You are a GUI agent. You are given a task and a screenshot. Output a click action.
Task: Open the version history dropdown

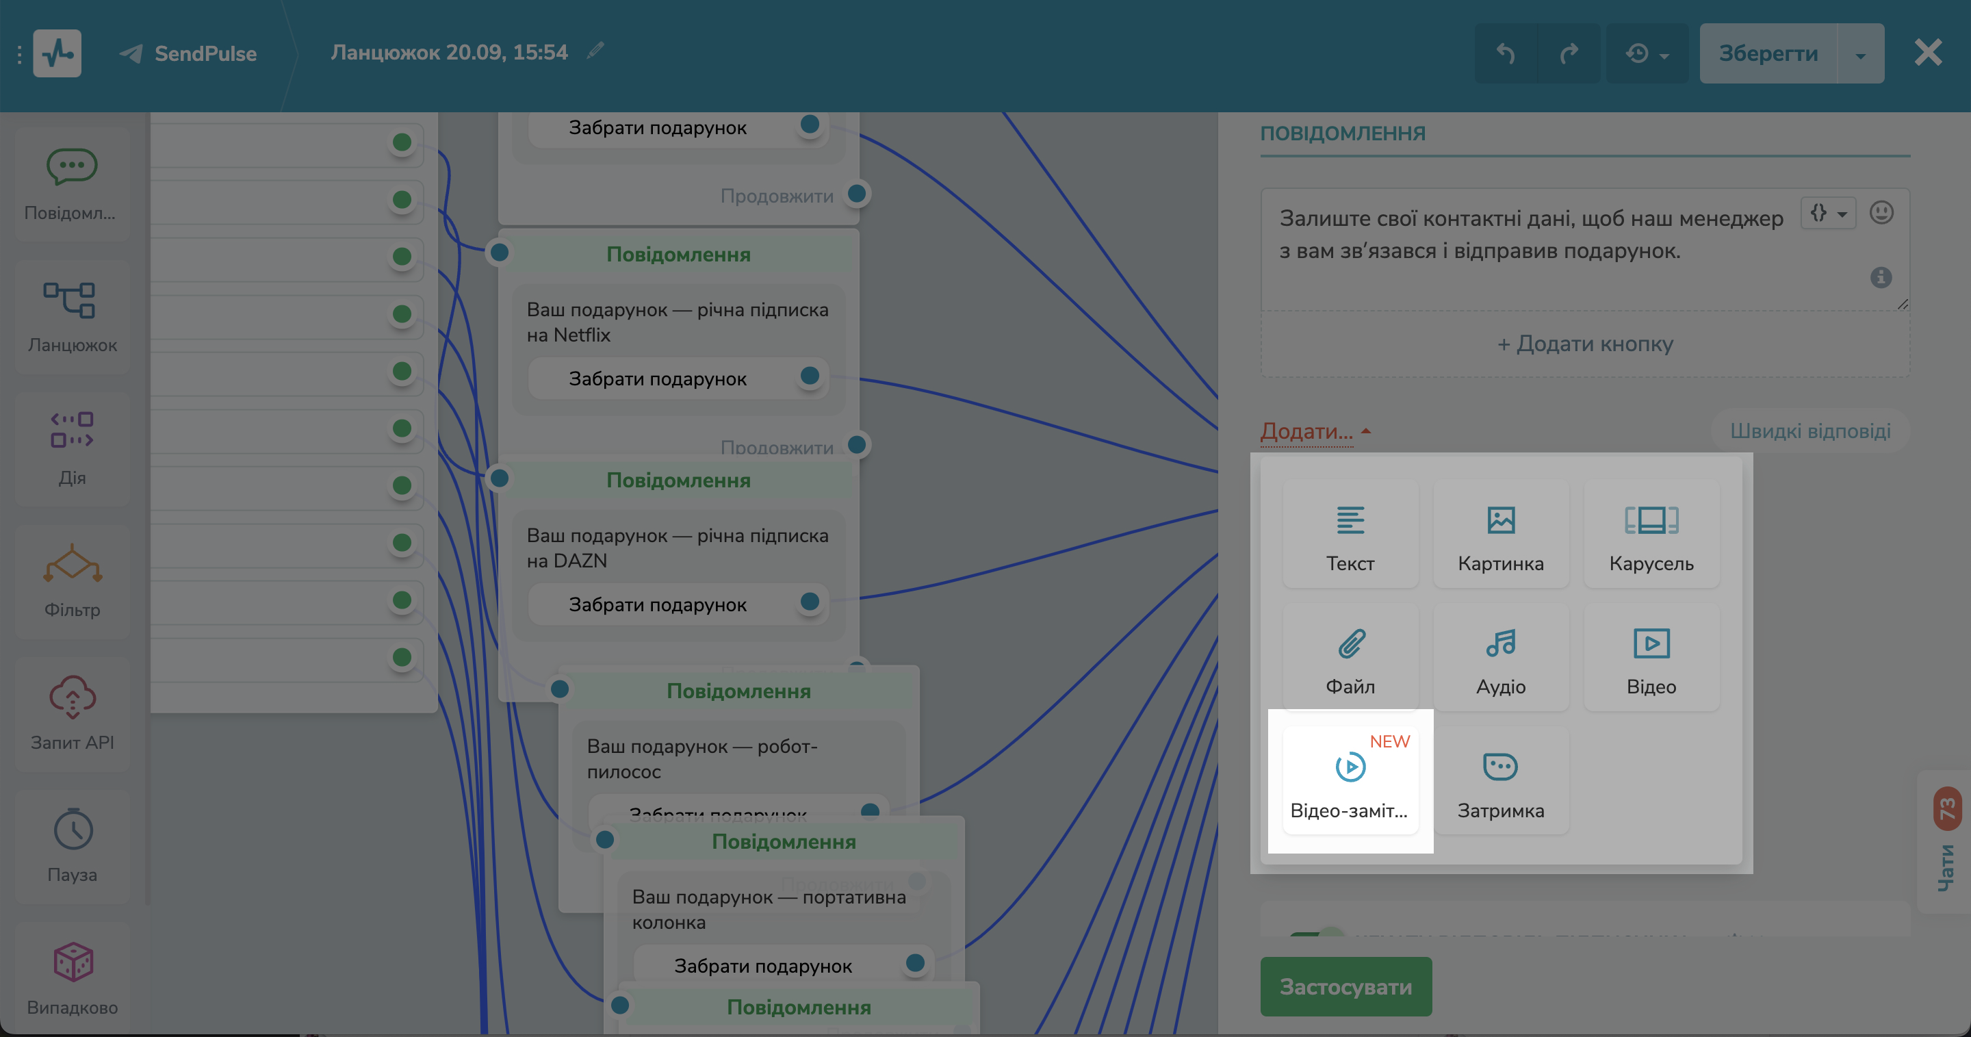click(x=1647, y=52)
